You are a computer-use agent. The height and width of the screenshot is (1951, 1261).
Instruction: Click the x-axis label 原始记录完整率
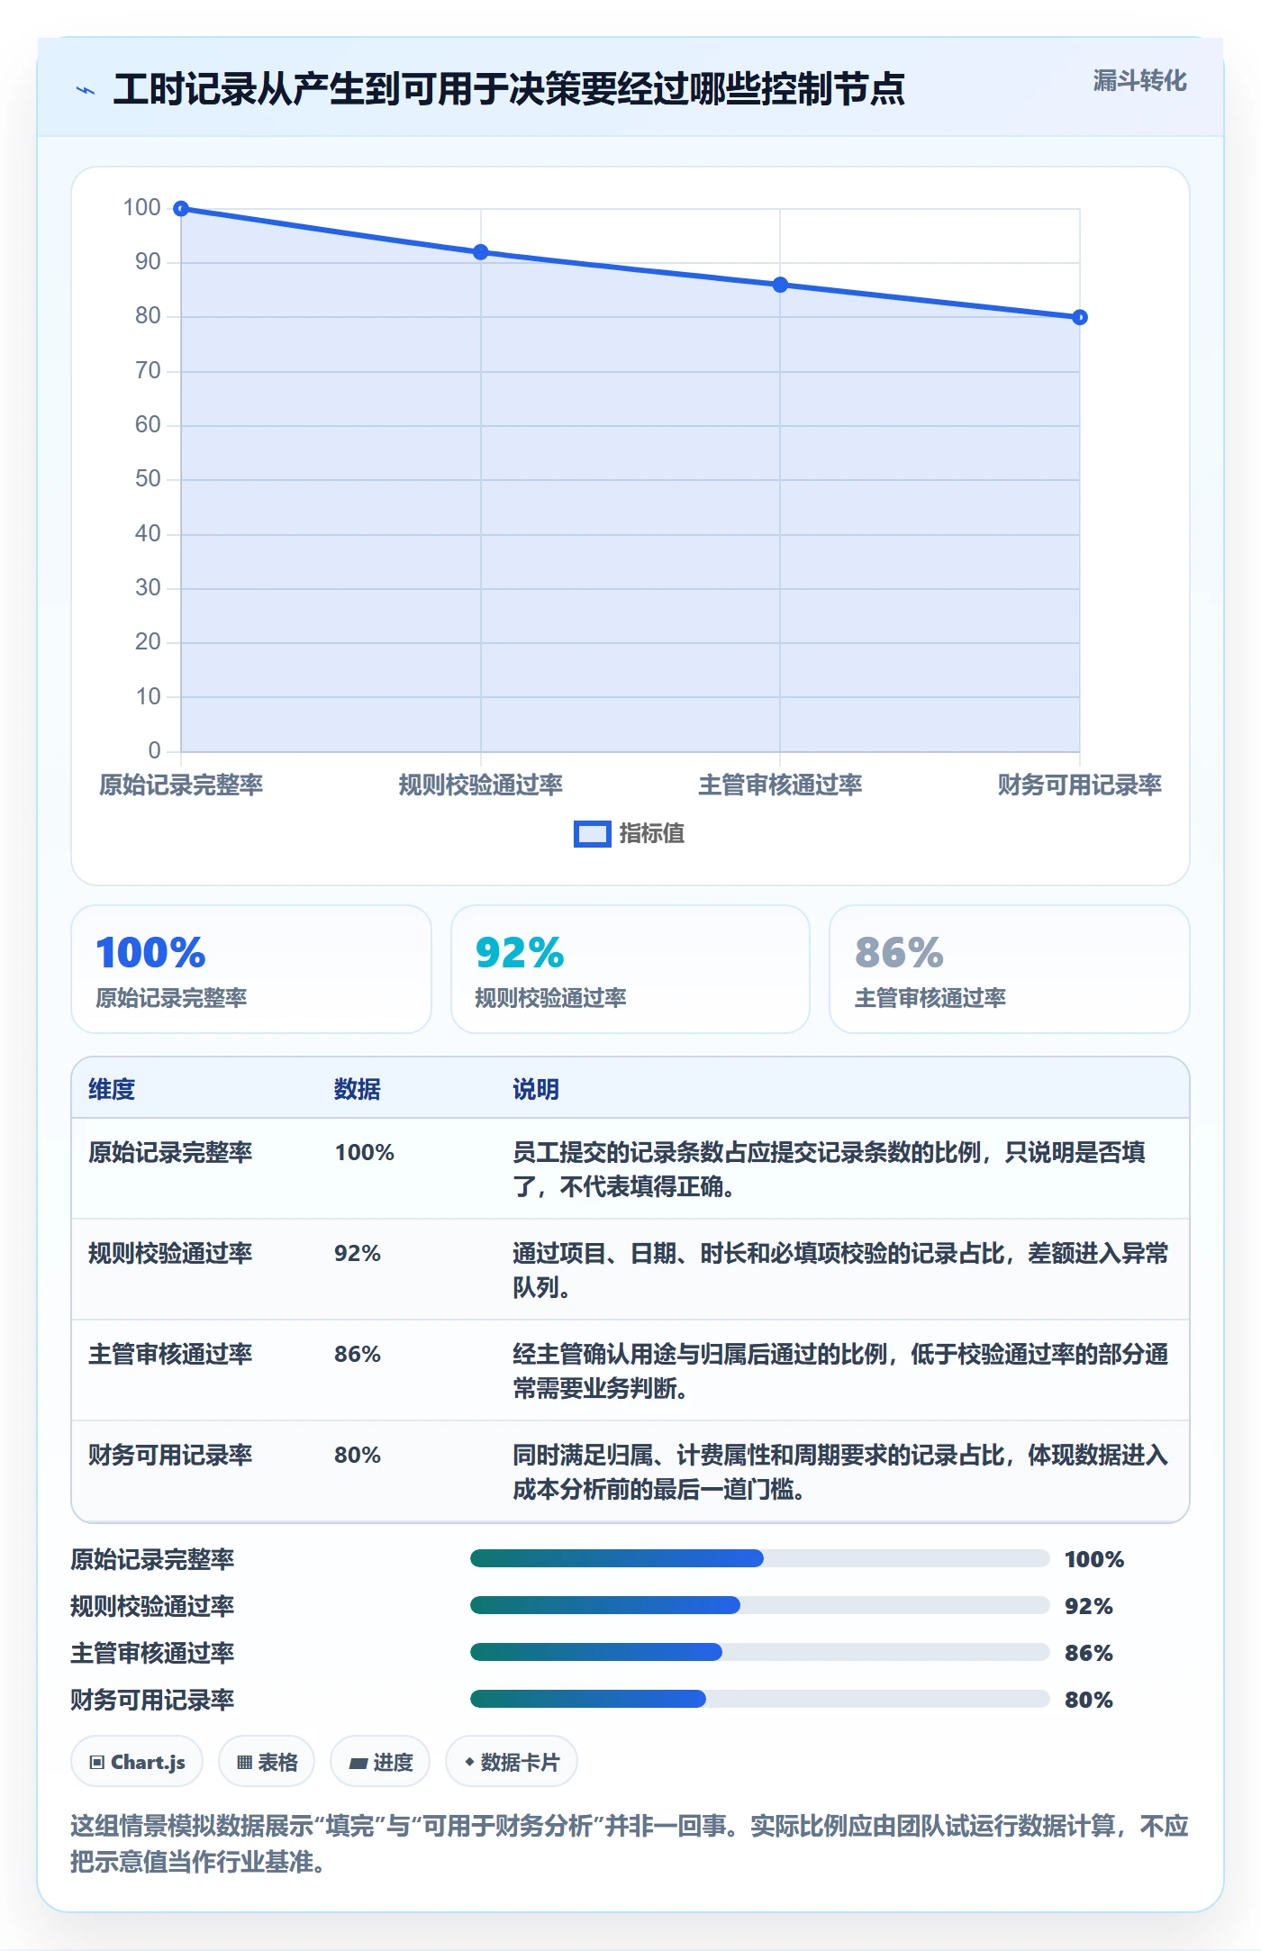181,785
